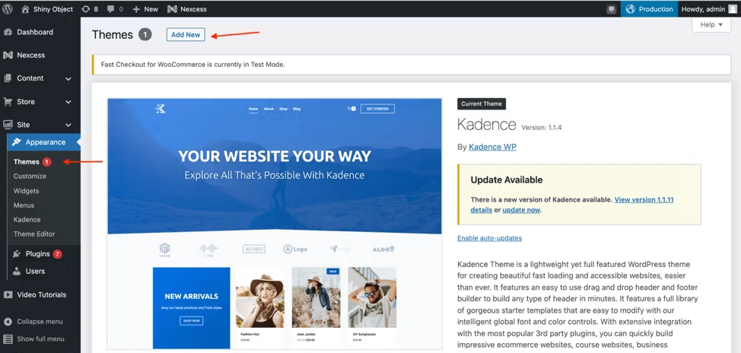
Task: Click the Collapse menu toggle
Action: coord(40,322)
